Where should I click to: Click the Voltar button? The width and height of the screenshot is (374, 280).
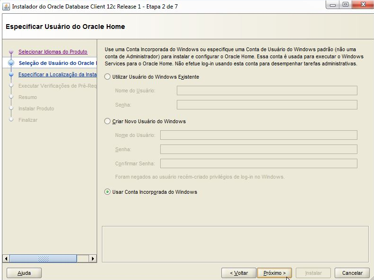coord(239,273)
